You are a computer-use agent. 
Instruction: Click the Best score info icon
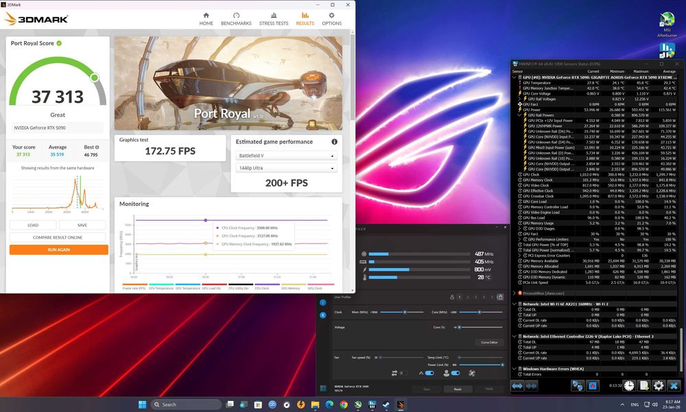pos(97,147)
